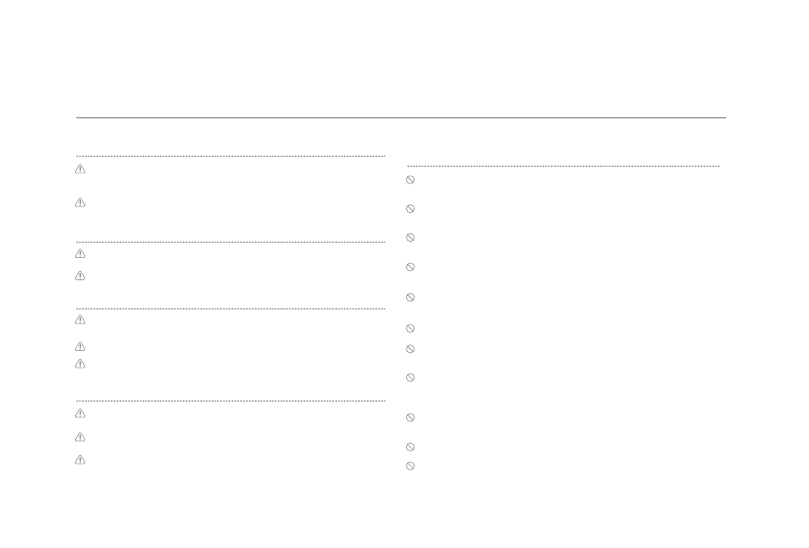Select the first warning triangle in the fourth section
The height and width of the screenshot is (548, 809).
80,413
